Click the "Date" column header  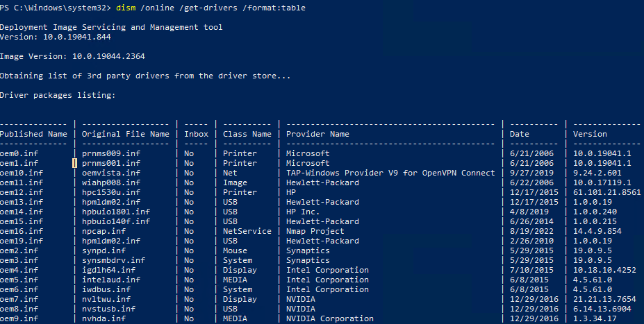(519, 134)
